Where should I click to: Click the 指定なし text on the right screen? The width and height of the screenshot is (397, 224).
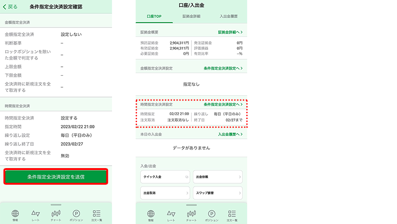point(191,84)
